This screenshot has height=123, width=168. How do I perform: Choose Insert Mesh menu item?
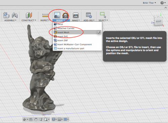click(x=77, y=33)
